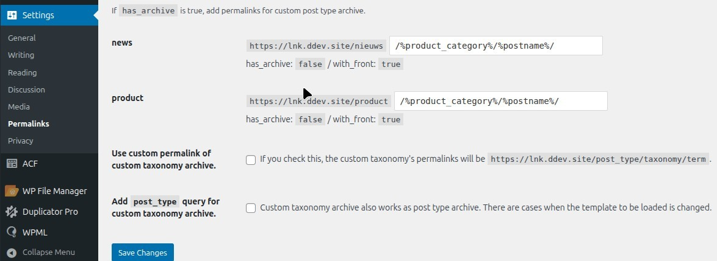Enable custom permalink of custom taxonomy archive
This screenshot has width=717, height=261.
pyautogui.click(x=251, y=160)
